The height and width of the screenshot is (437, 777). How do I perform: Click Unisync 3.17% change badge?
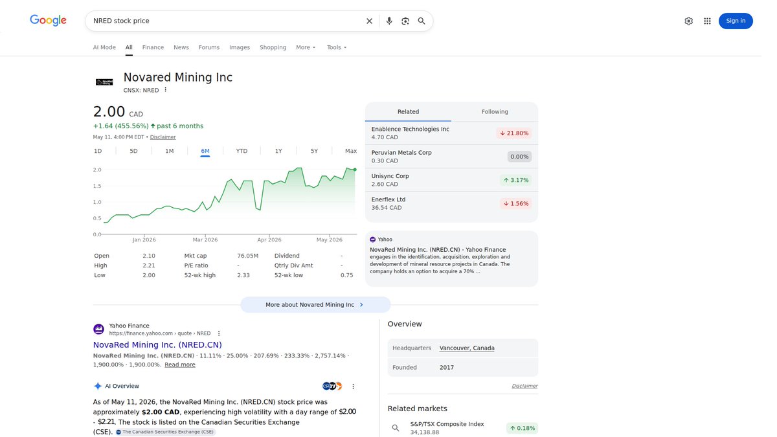coord(515,180)
